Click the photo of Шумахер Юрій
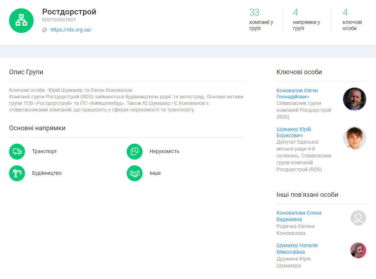Screen dimensions: 376x279 (354, 138)
